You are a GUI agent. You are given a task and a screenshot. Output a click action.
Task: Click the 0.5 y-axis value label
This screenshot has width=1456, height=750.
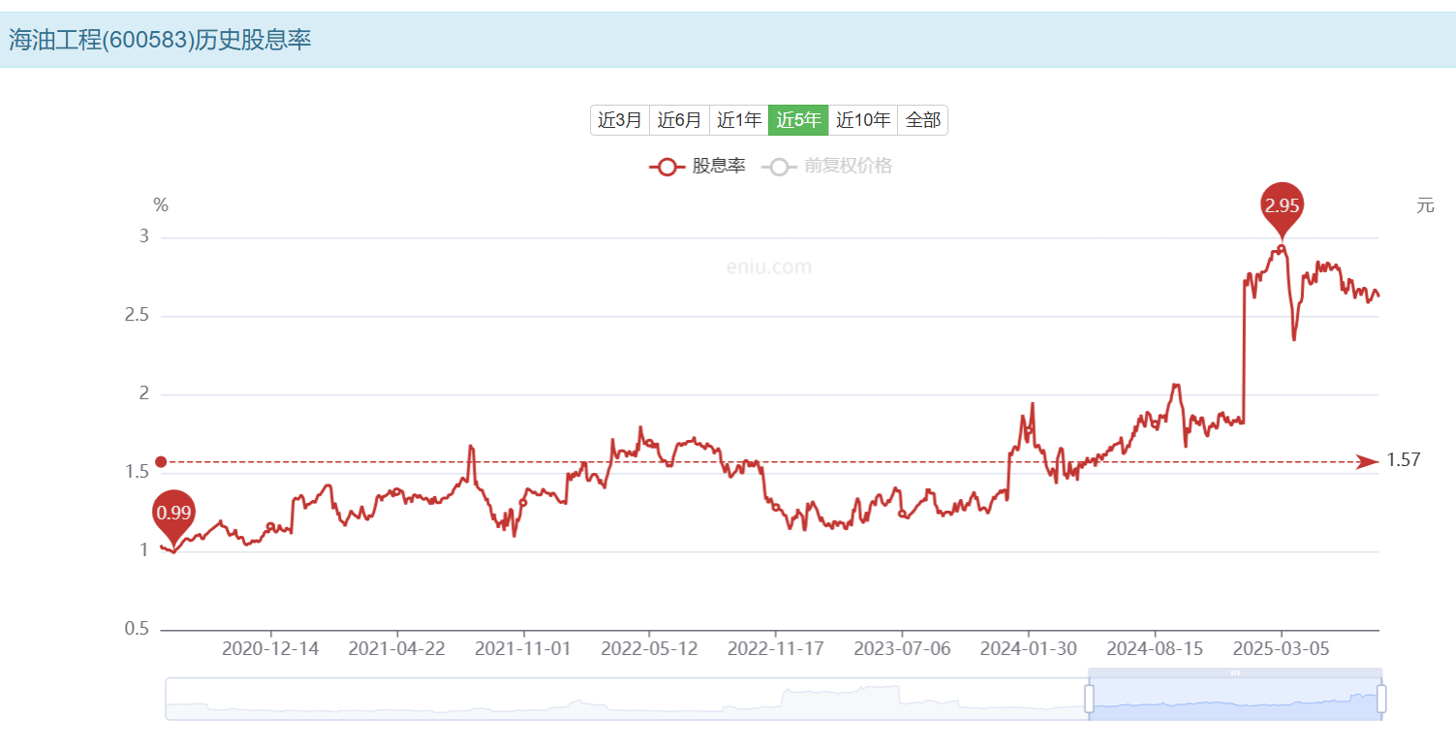(x=136, y=629)
